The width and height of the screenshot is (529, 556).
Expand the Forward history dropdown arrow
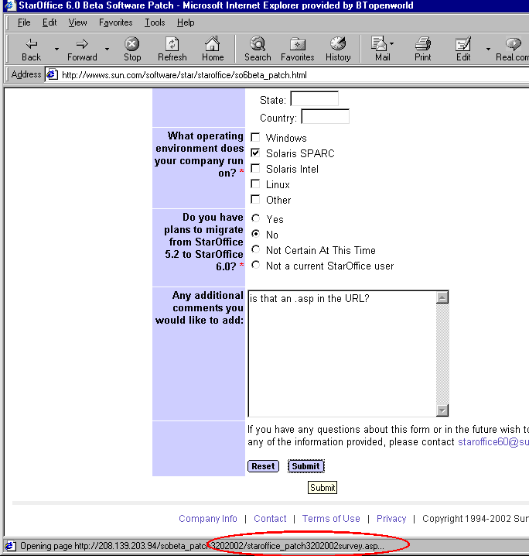[x=107, y=49]
